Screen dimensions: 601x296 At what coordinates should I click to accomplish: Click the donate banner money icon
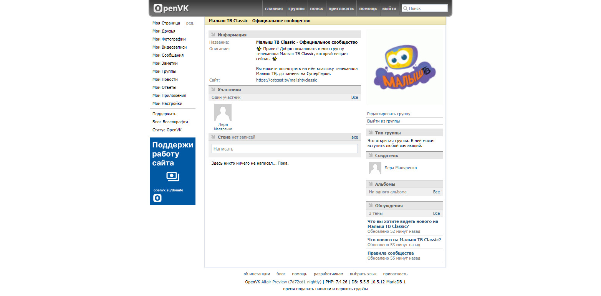172,176
